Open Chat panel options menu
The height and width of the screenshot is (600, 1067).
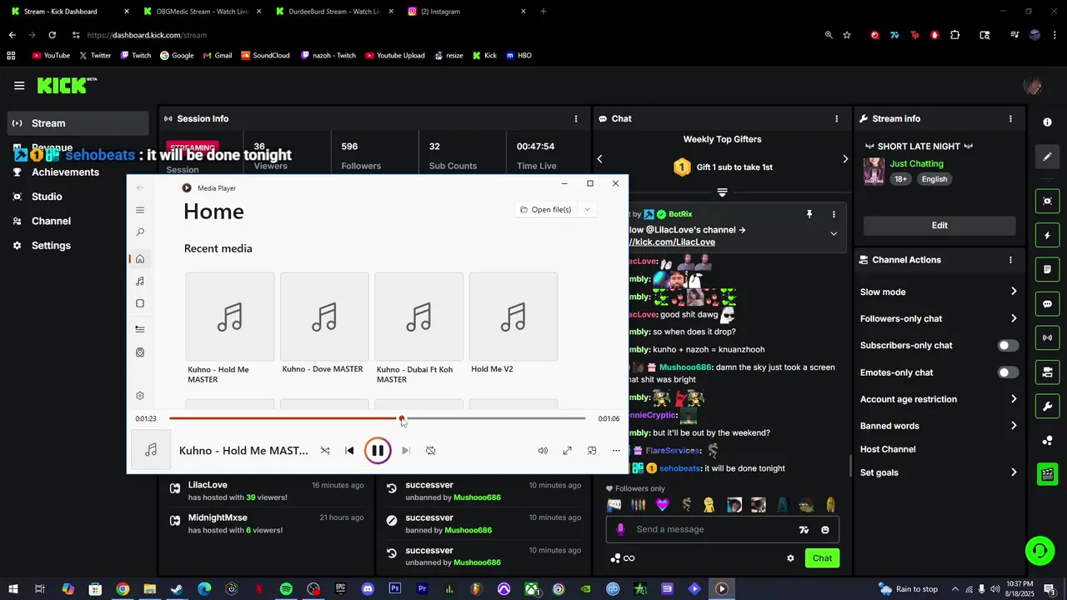coord(837,119)
